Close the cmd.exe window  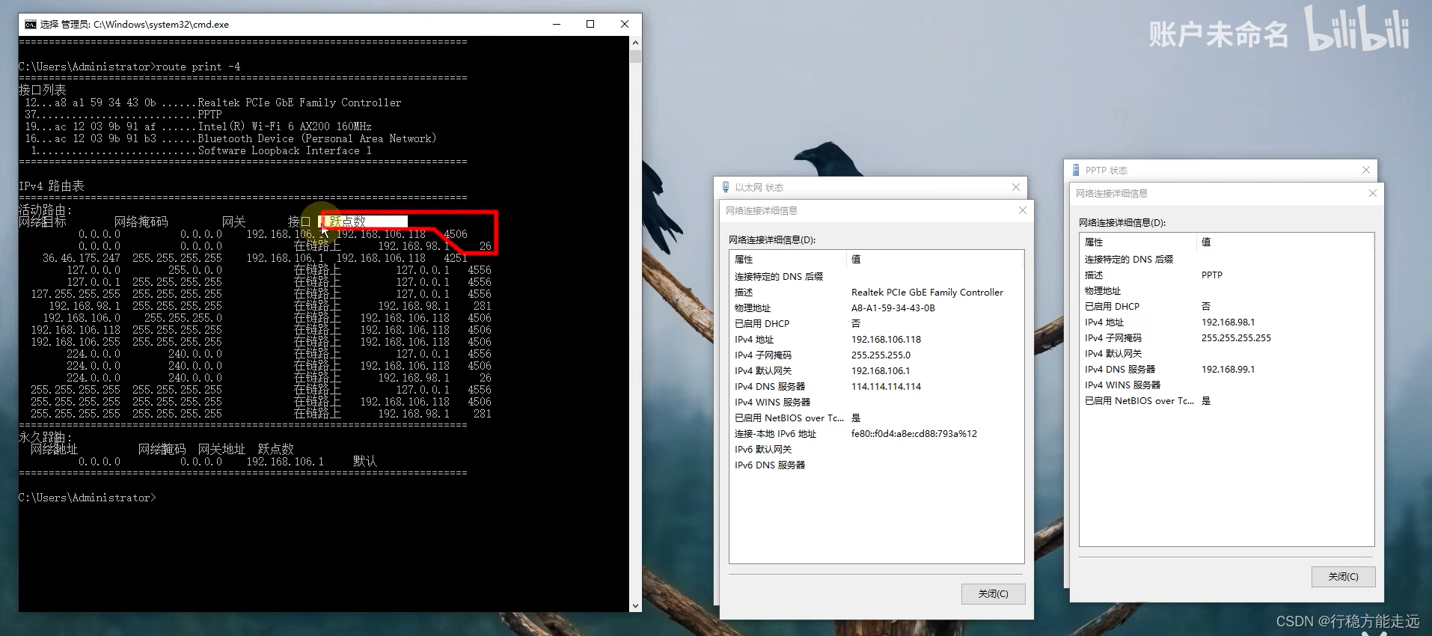[625, 24]
